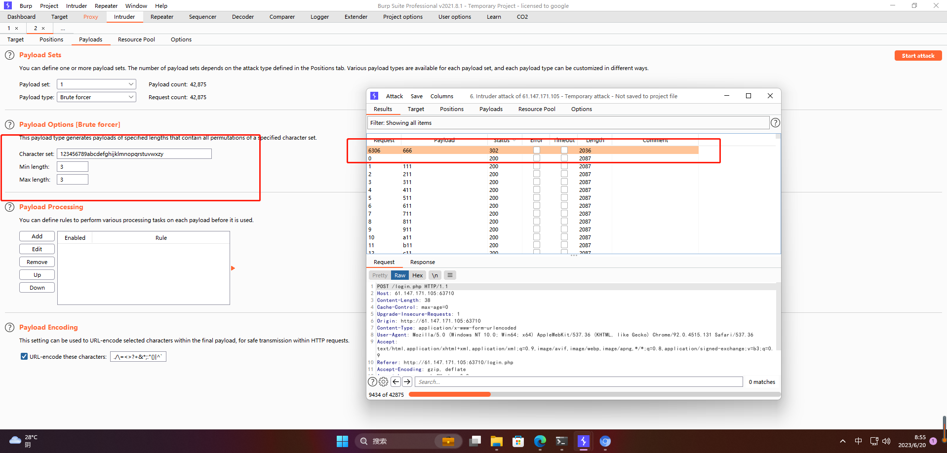Click Burp Suite icon in the taskbar
The image size is (947, 453).
point(584,441)
